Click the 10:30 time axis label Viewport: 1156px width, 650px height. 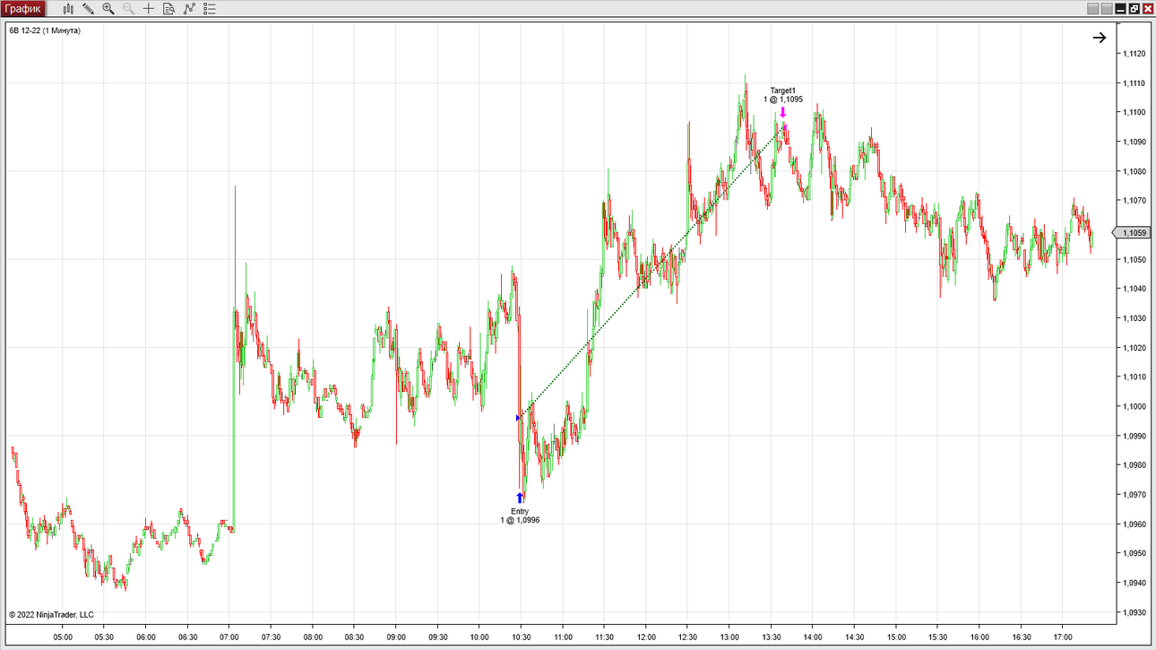(521, 637)
